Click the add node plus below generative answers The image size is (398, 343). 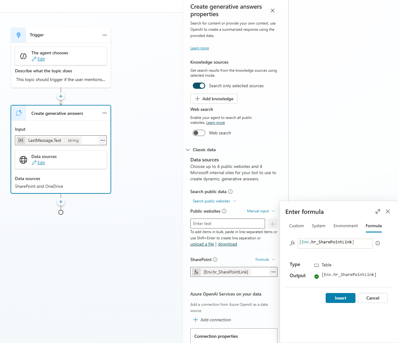pyautogui.click(x=61, y=202)
